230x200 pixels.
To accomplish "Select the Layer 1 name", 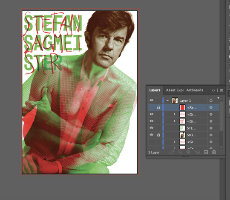I will [185, 101].
